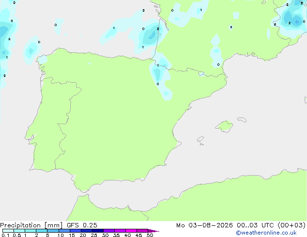Screen dimensions: 307x237
Task: Select the legend swatch for 2–5 mm
Action: click(42, 231)
